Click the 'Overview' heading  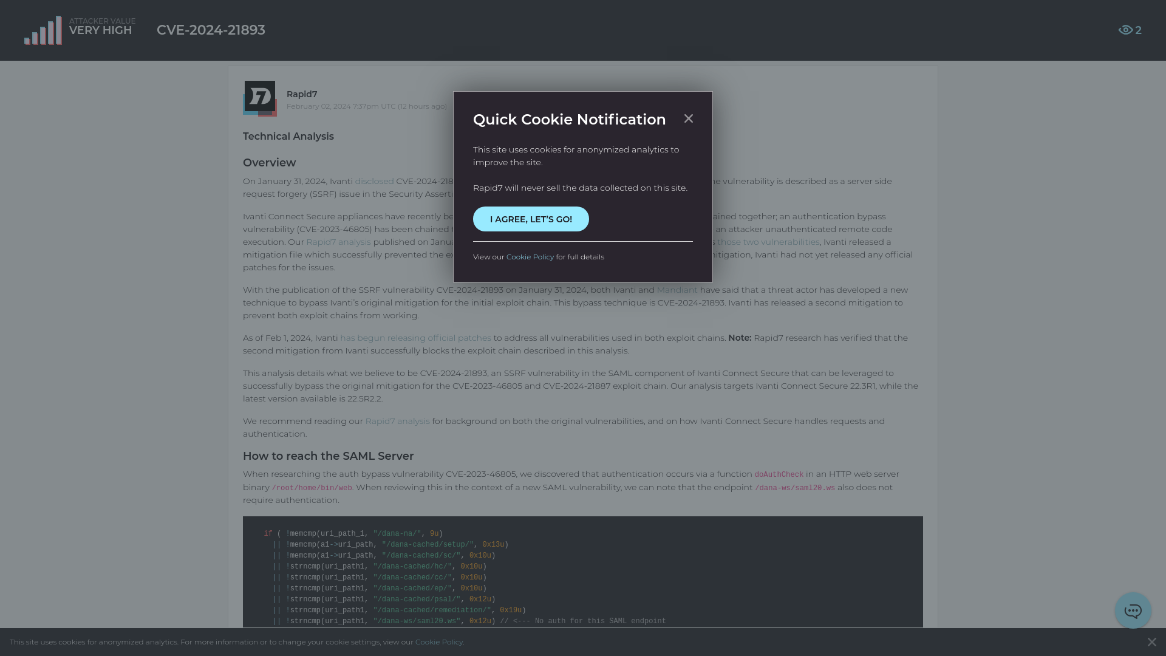[x=269, y=163]
